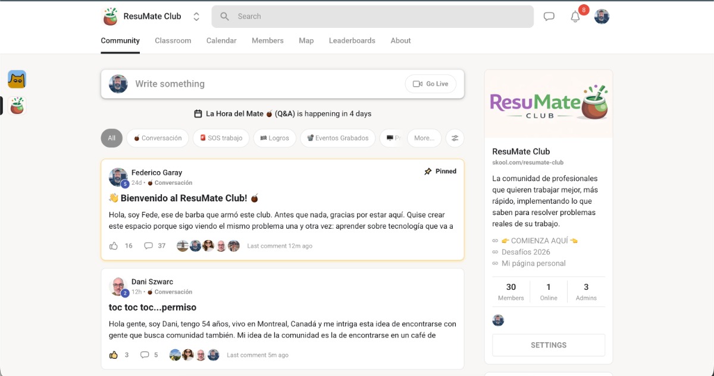Open the Classroom tab

173,40
